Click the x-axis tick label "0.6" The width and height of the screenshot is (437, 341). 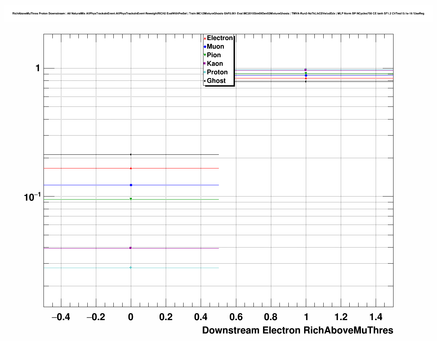click(x=236, y=317)
